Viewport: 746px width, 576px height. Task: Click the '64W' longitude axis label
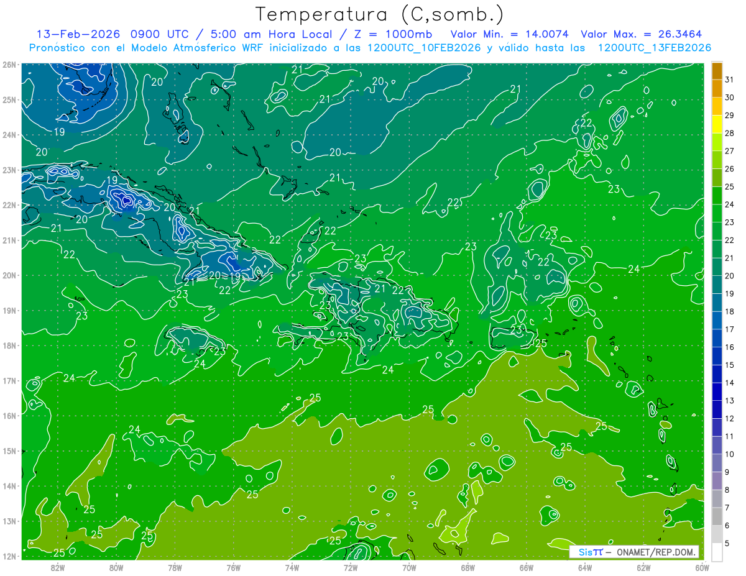tap(585, 567)
